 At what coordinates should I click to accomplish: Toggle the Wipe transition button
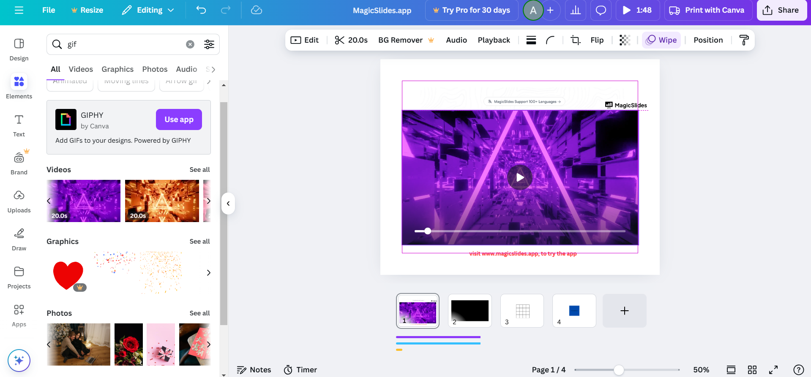tap(661, 40)
